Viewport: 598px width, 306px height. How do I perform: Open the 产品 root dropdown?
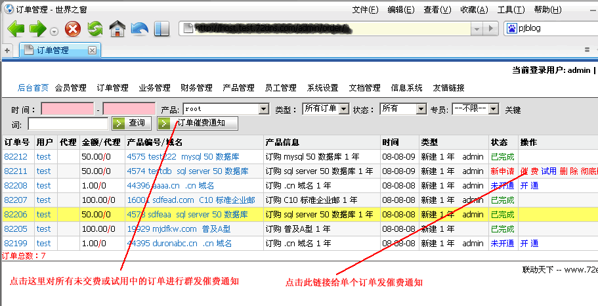[x=226, y=109]
